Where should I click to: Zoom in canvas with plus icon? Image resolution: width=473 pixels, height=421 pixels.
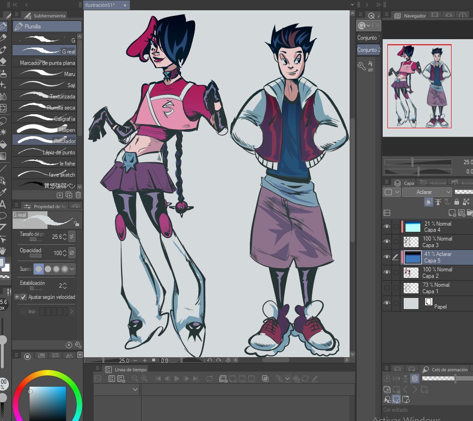145,360
